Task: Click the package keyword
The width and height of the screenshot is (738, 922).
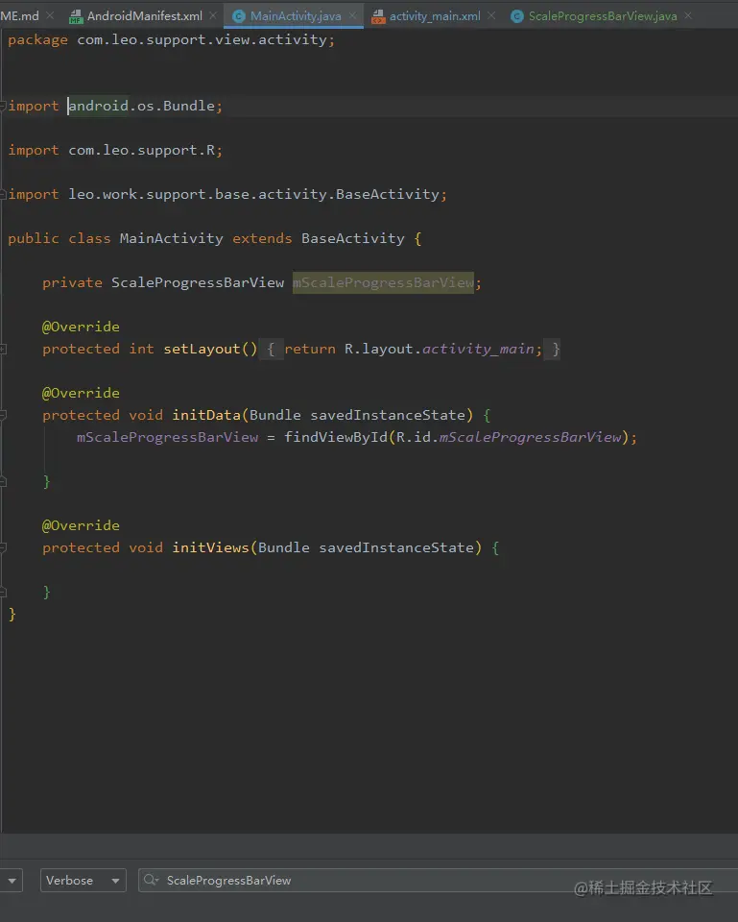Action: [37, 40]
